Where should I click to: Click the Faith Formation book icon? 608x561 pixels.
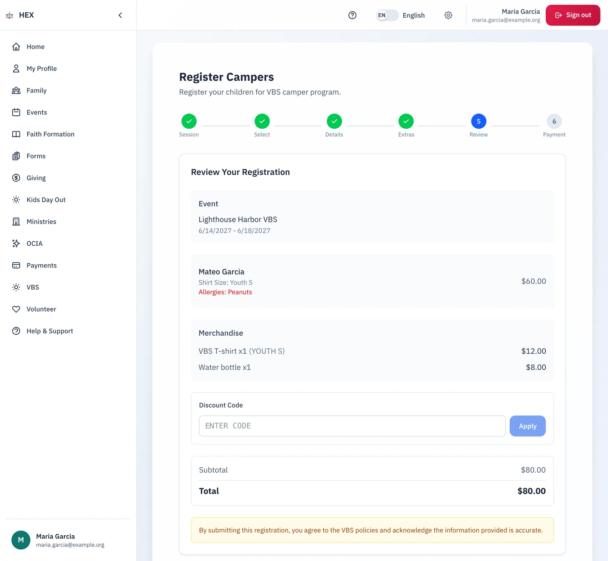click(x=16, y=134)
